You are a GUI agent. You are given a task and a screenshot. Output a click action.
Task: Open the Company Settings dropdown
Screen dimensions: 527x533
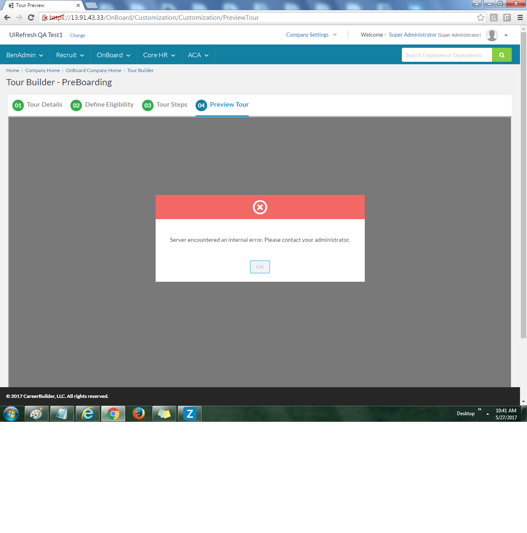(x=312, y=35)
